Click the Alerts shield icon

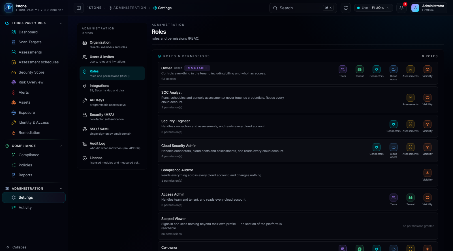tap(14, 93)
